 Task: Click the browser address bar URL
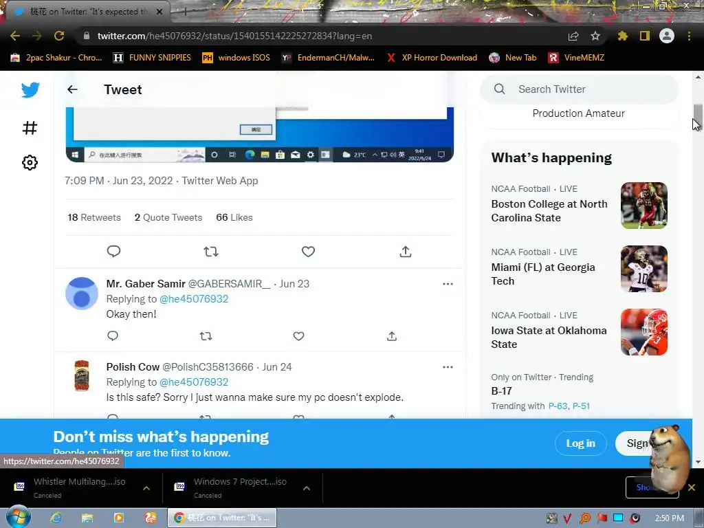click(235, 36)
